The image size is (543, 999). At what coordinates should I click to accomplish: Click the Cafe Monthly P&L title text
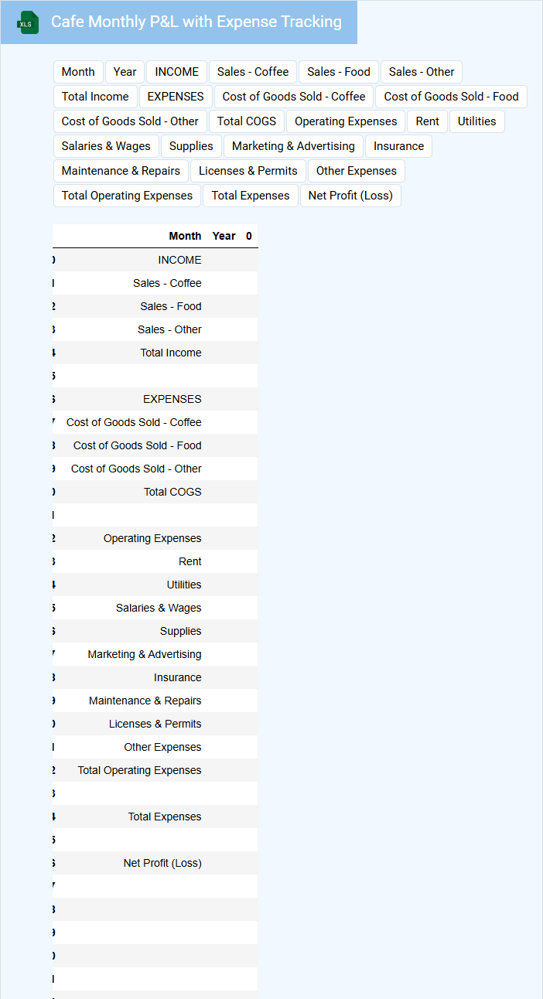pyautogui.click(x=196, y=22)
